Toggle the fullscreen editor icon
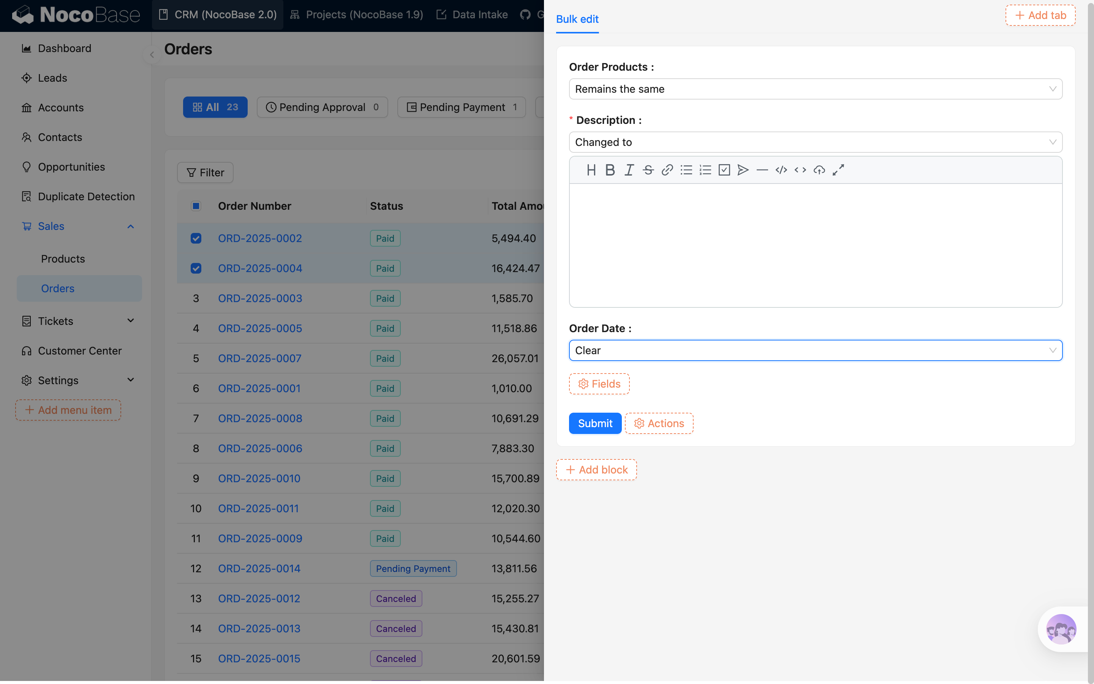The image size is (1094, 684). (838, 170)
